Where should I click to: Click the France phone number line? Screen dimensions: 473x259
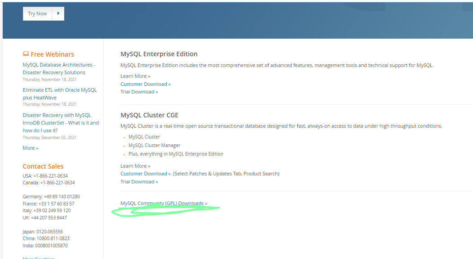point(48,204)
